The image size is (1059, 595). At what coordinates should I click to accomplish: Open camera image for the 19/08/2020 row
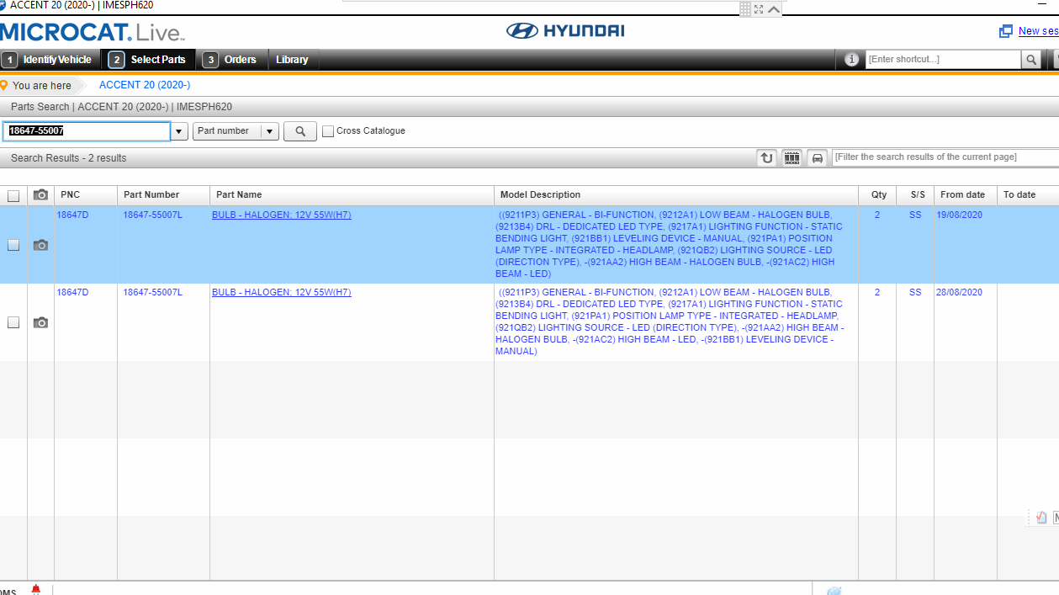[40, 245]
